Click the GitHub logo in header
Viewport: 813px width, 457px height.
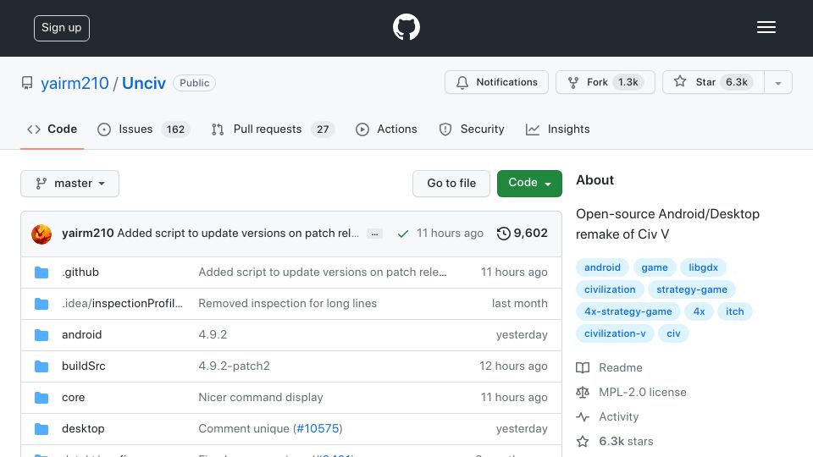coord(406,27)
